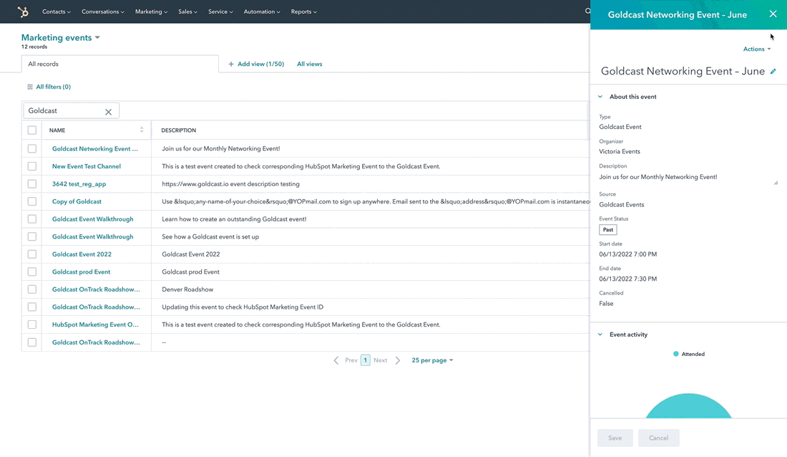Open the HubSpot Marketing Event O... link
This screenshot has height=457, width=787.
pos(95,324)
